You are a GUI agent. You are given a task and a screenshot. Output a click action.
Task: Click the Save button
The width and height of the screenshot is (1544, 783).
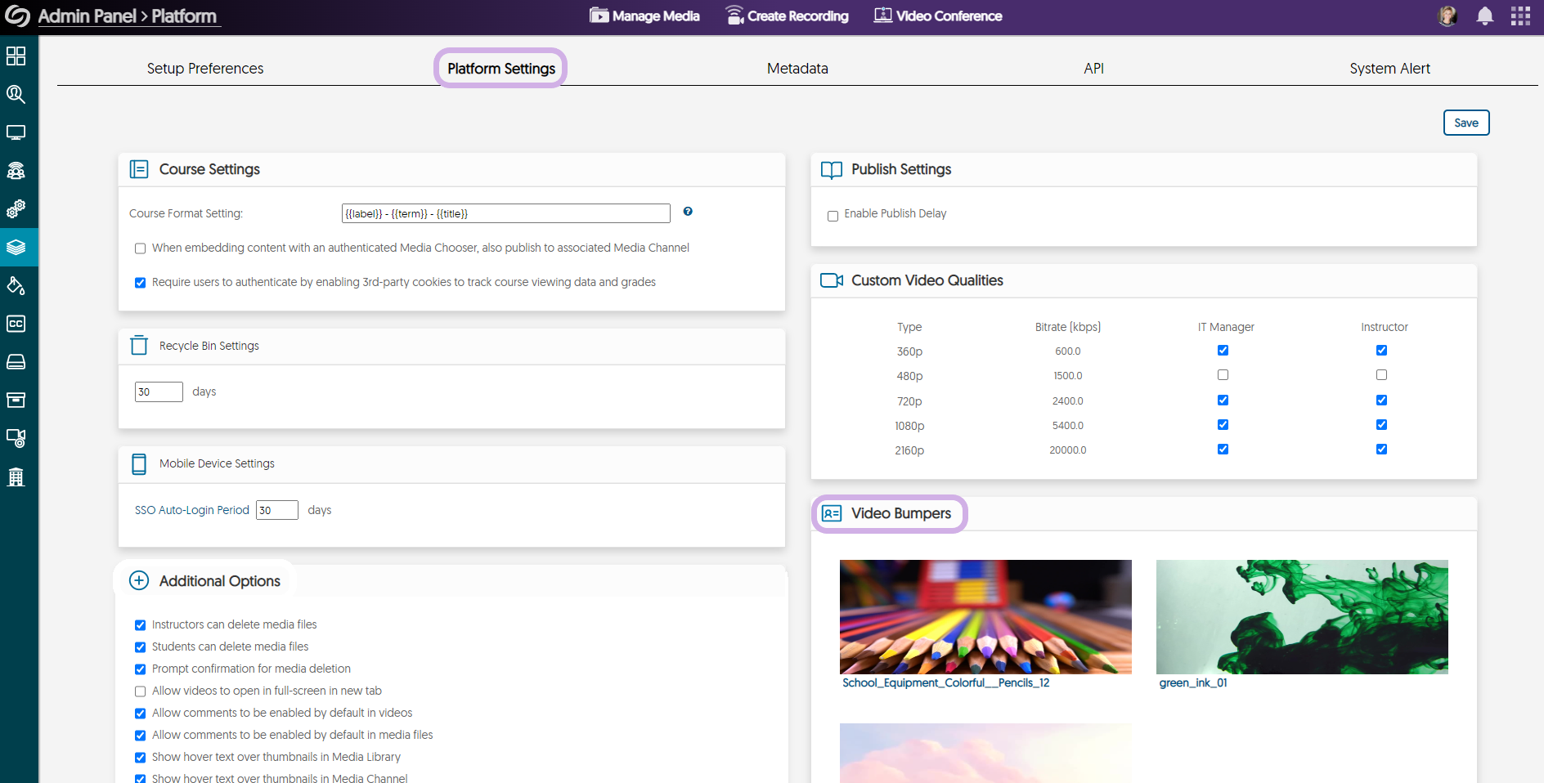pos(1465,123)
